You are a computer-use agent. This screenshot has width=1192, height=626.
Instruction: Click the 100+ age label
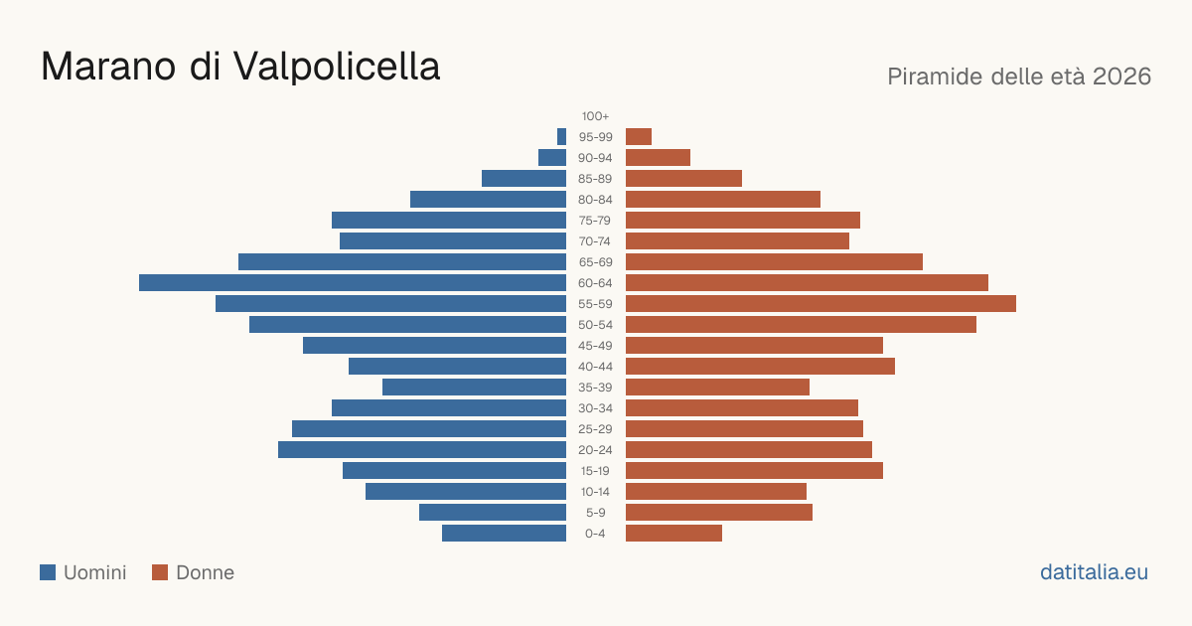pyautogui.click(x=596, y=116)
